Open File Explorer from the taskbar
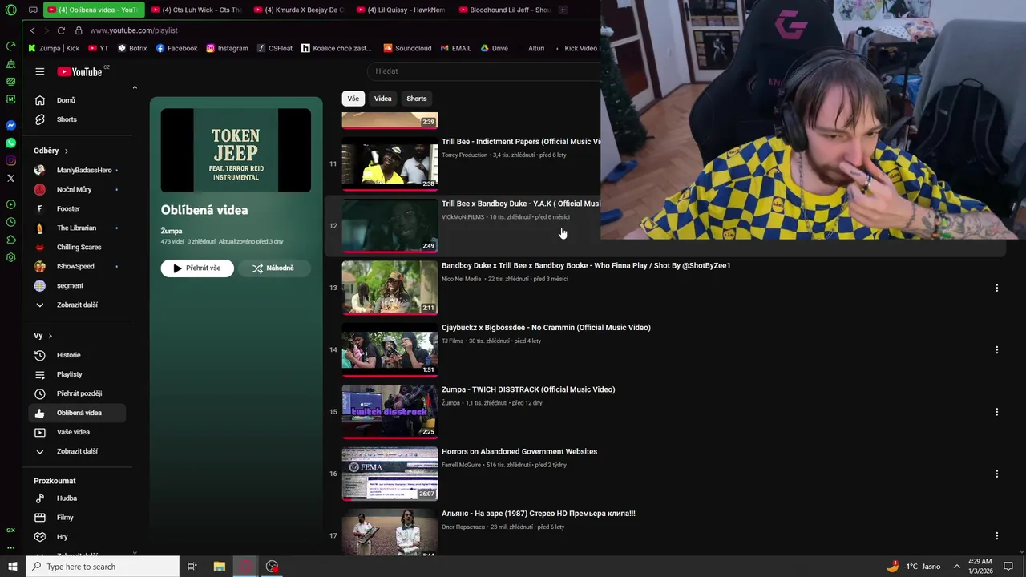The image size is (1026, 577). pos(219,567)
